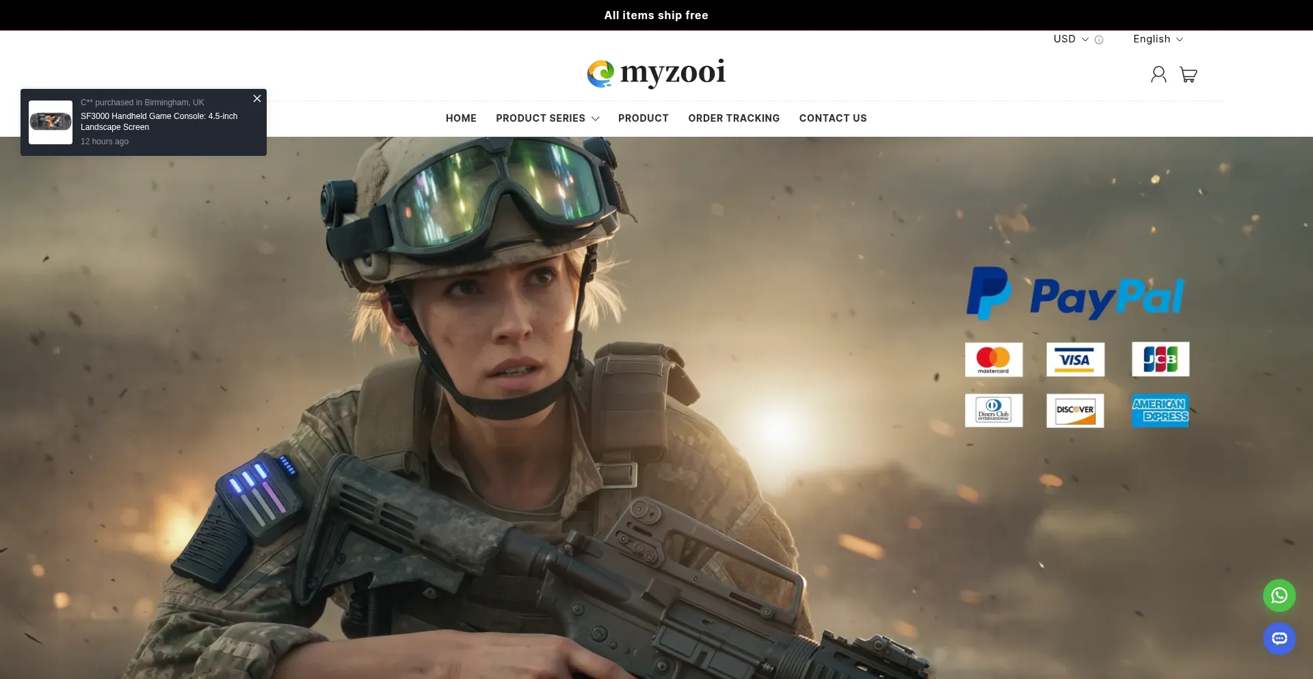Open the user account icon
Screen dimensions: 1313x679
point(1158,75)
